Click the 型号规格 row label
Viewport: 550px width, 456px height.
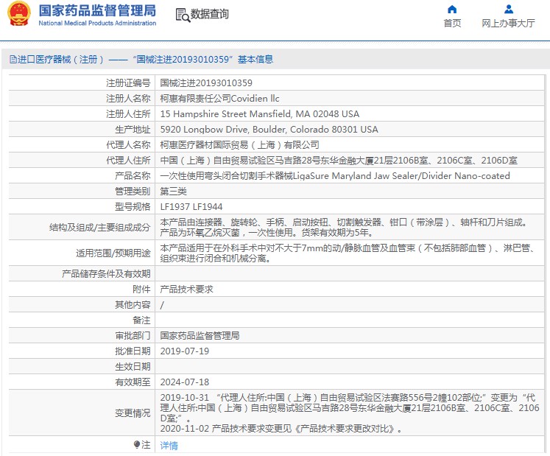click(x=133, y=206)
